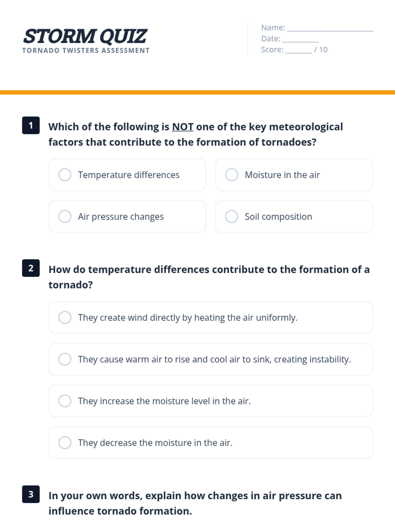Pick 'They decrease the moisture' answer
The image size is (395, 527).
tap(65, 443)
